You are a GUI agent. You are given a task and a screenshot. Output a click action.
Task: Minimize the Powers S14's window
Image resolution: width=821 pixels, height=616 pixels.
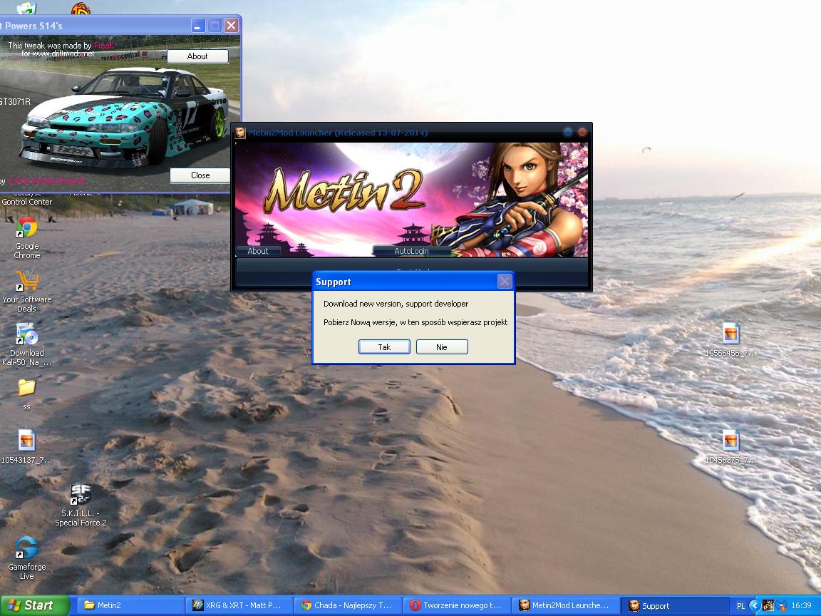click(198, 25)
